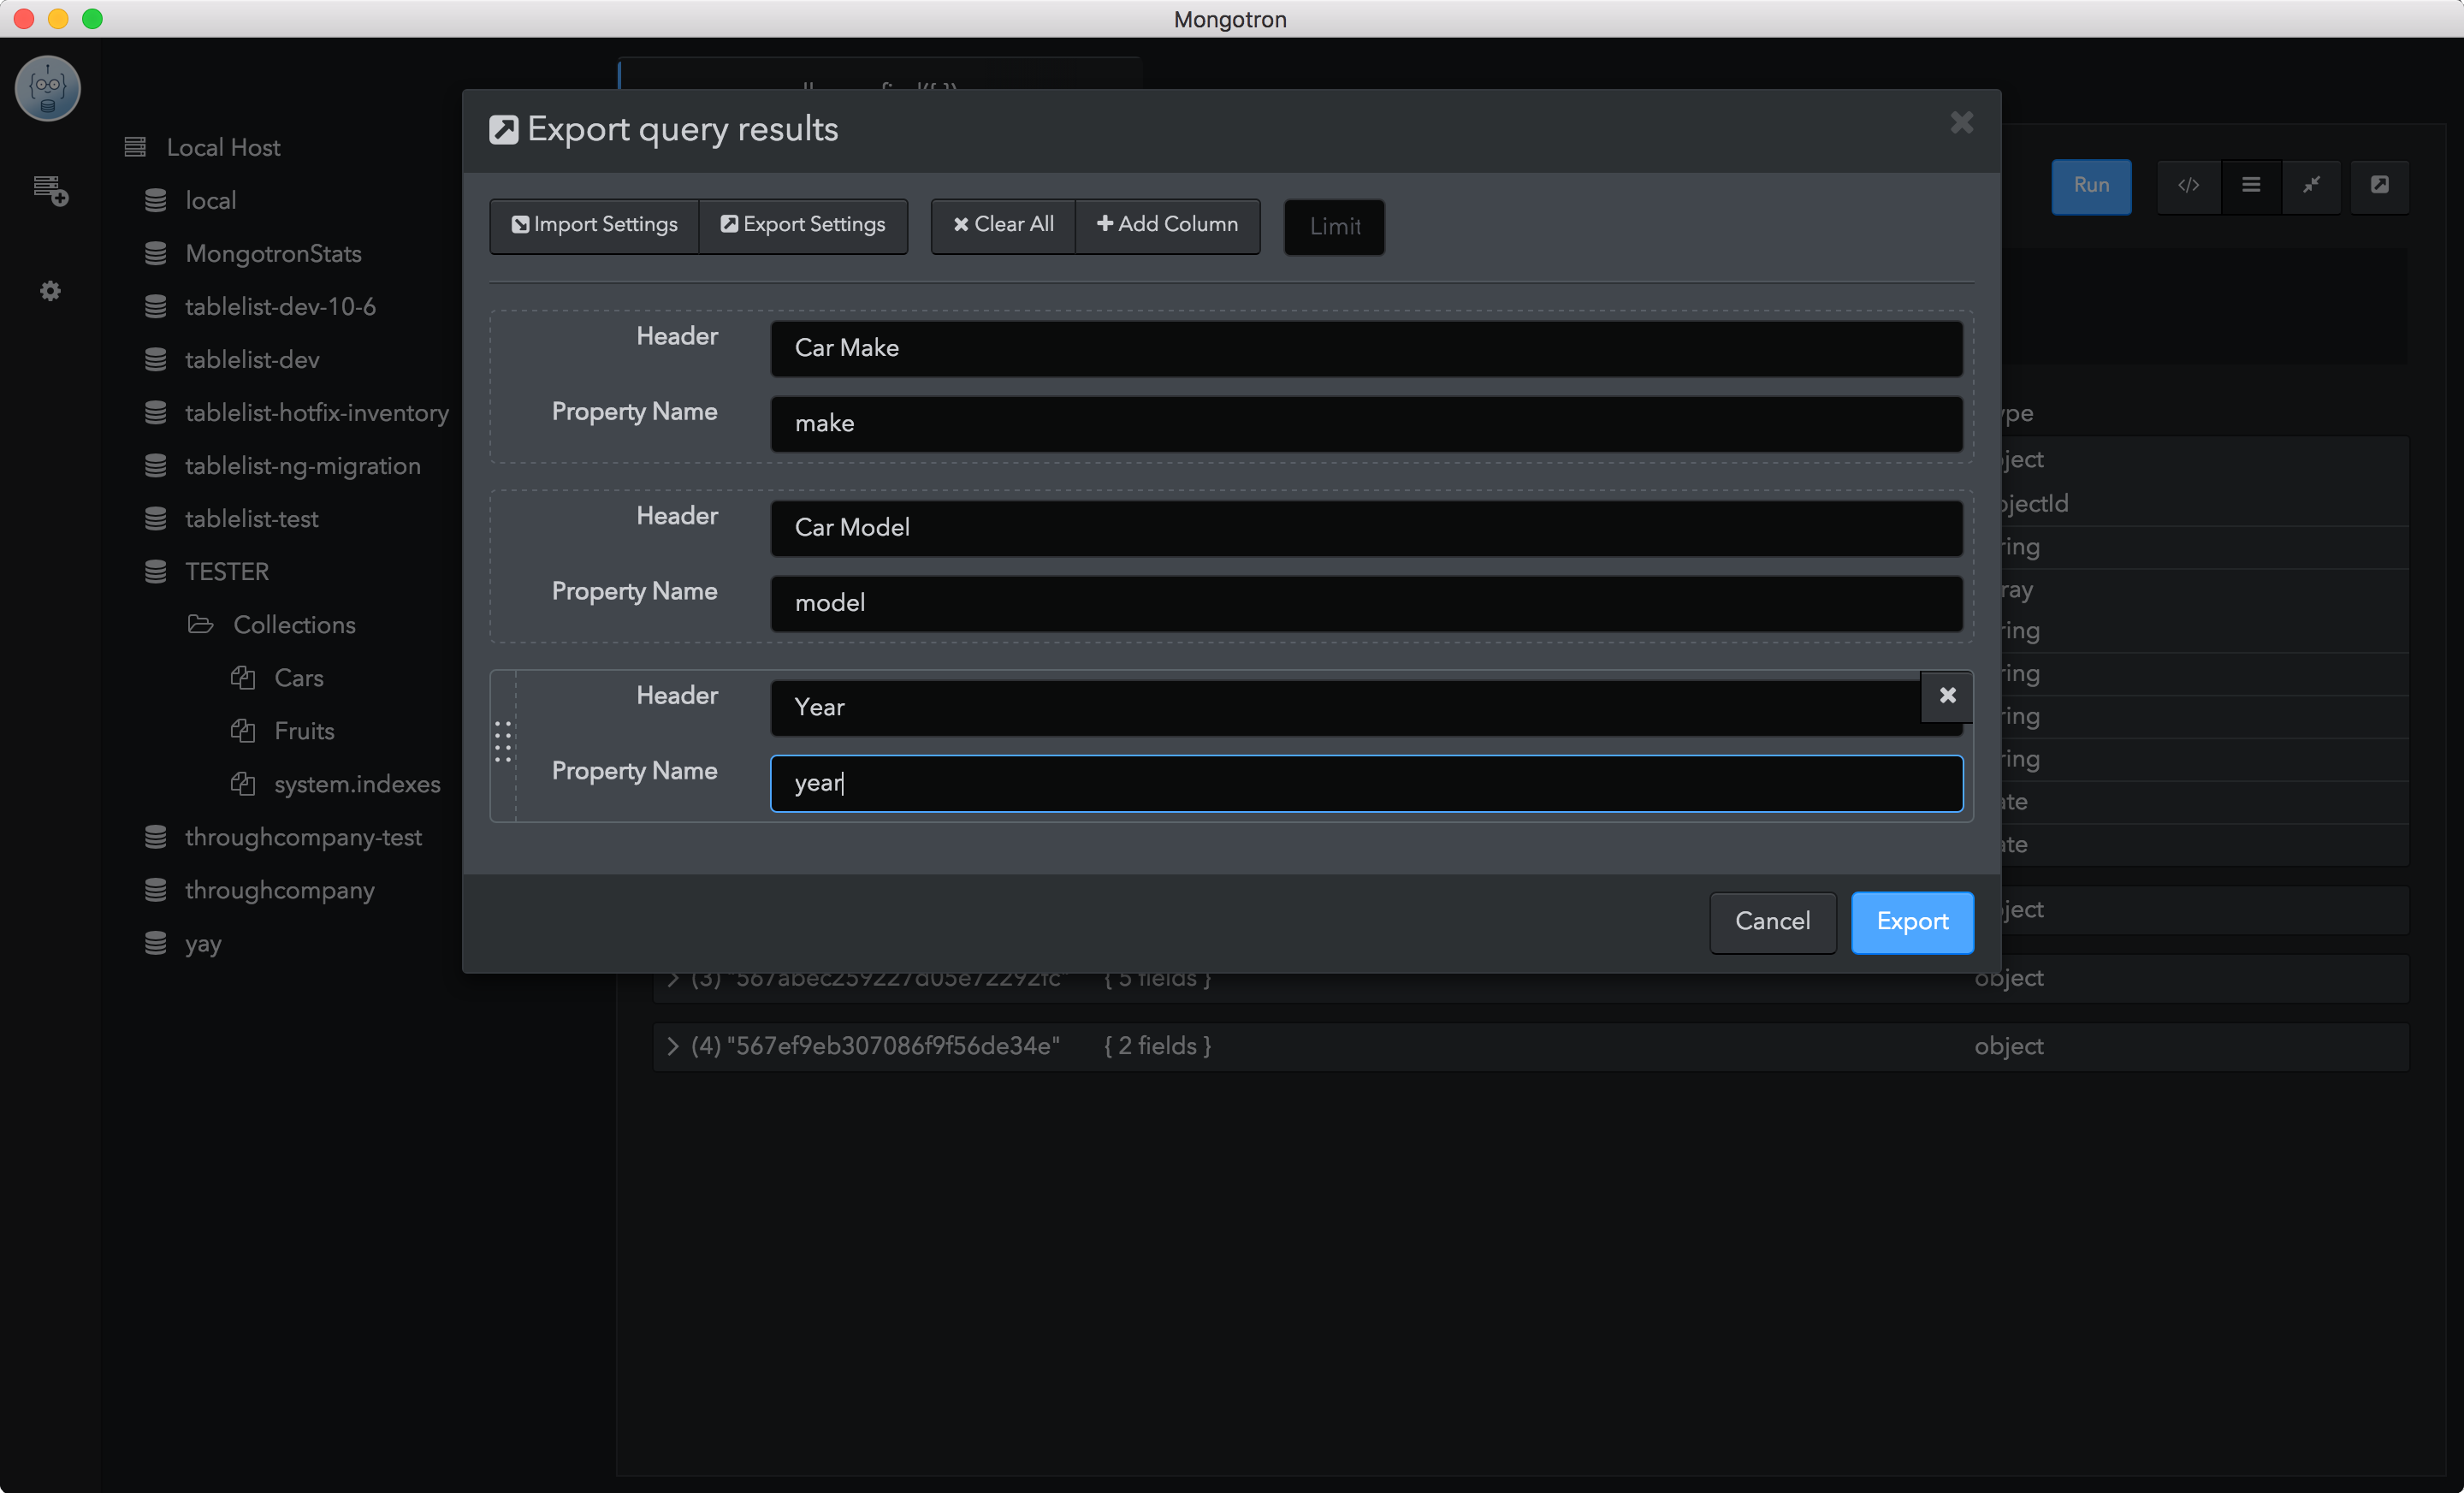This screenshot has height=1493, width=2464.
Task: Click Import Settings button
Action: (x=594, y=225)
